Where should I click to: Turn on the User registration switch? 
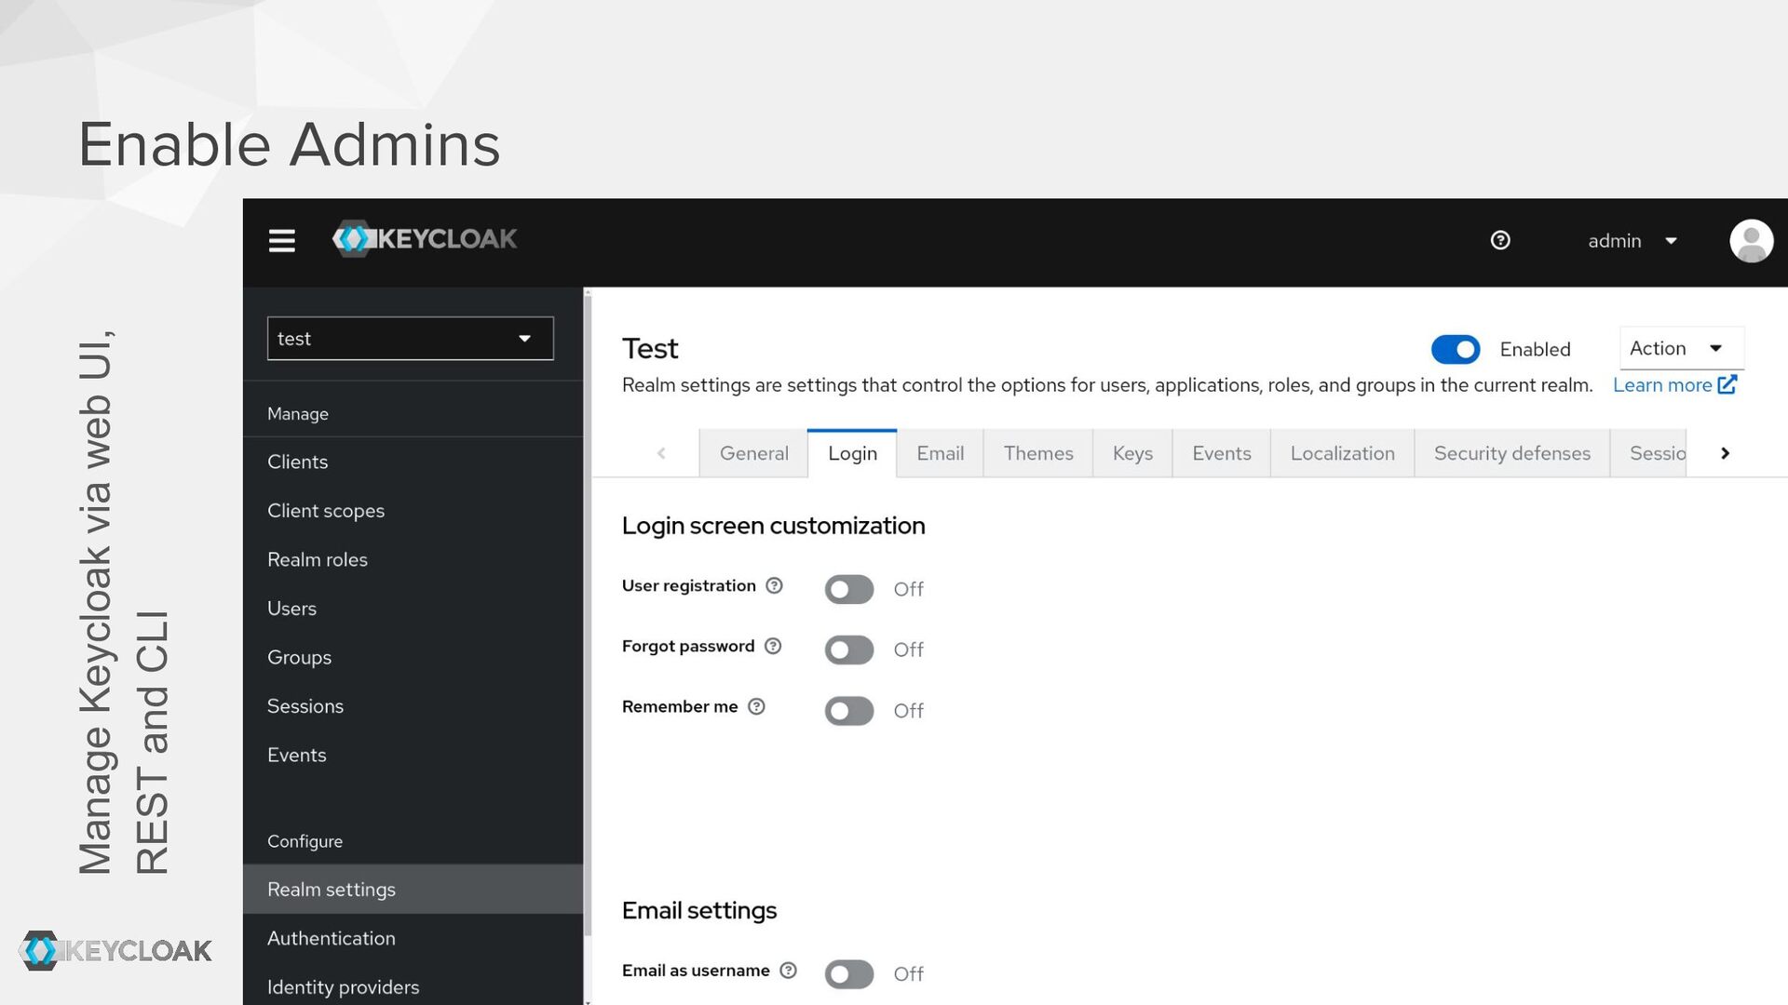[848, 589]
